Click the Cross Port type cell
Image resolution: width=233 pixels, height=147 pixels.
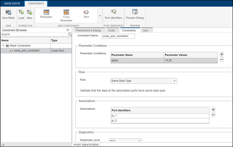click(61, 51)
